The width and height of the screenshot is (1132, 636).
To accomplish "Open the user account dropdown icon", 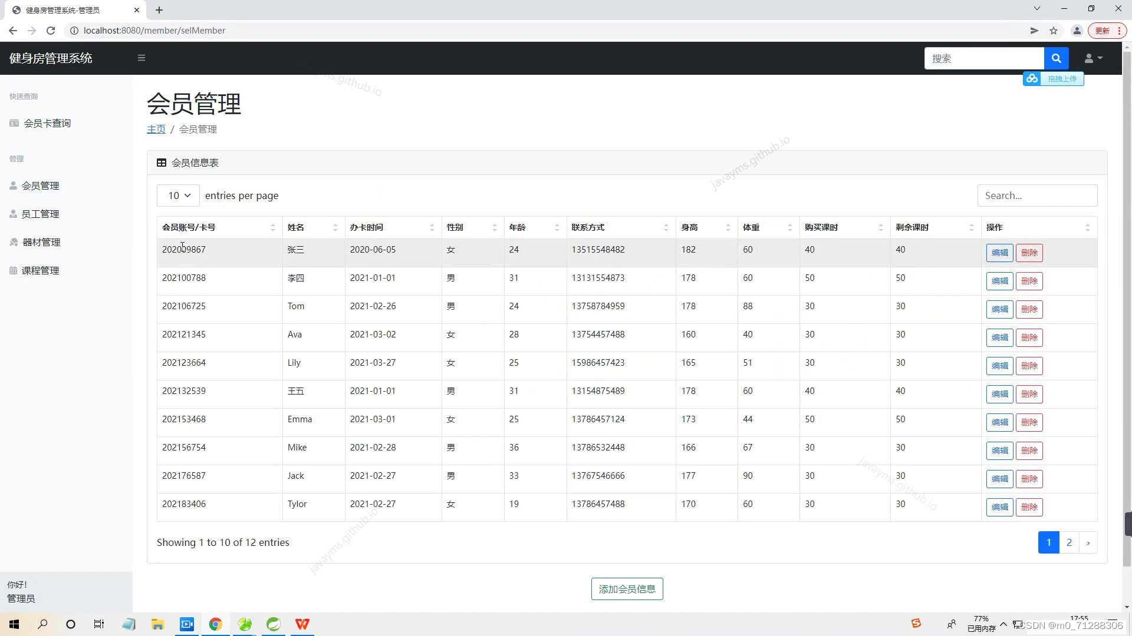I will tap(1093, 58).
